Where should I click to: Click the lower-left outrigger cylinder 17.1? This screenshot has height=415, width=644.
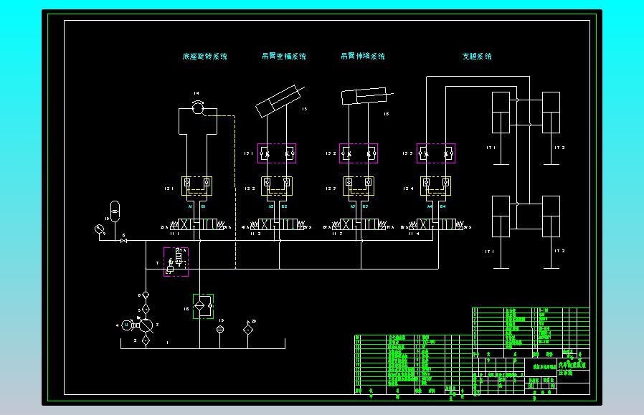[x=501, y=232]
